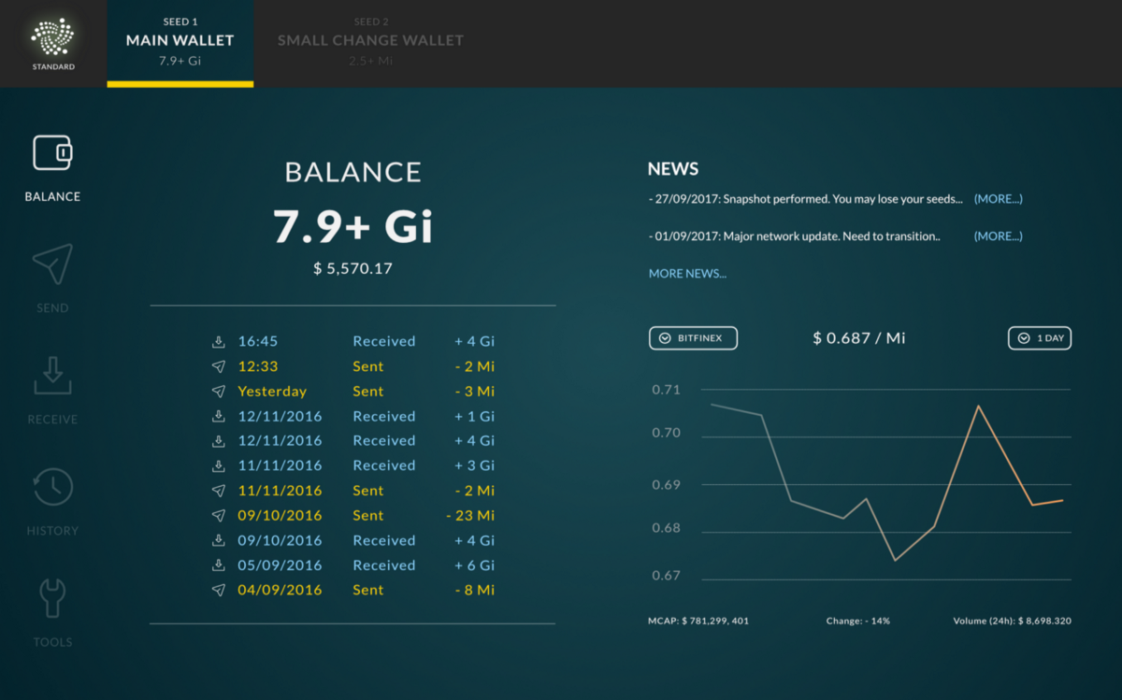The image size is (1122, 700).
Task: Click received icon beside 16:45 transaction
Action: [218, 341]
